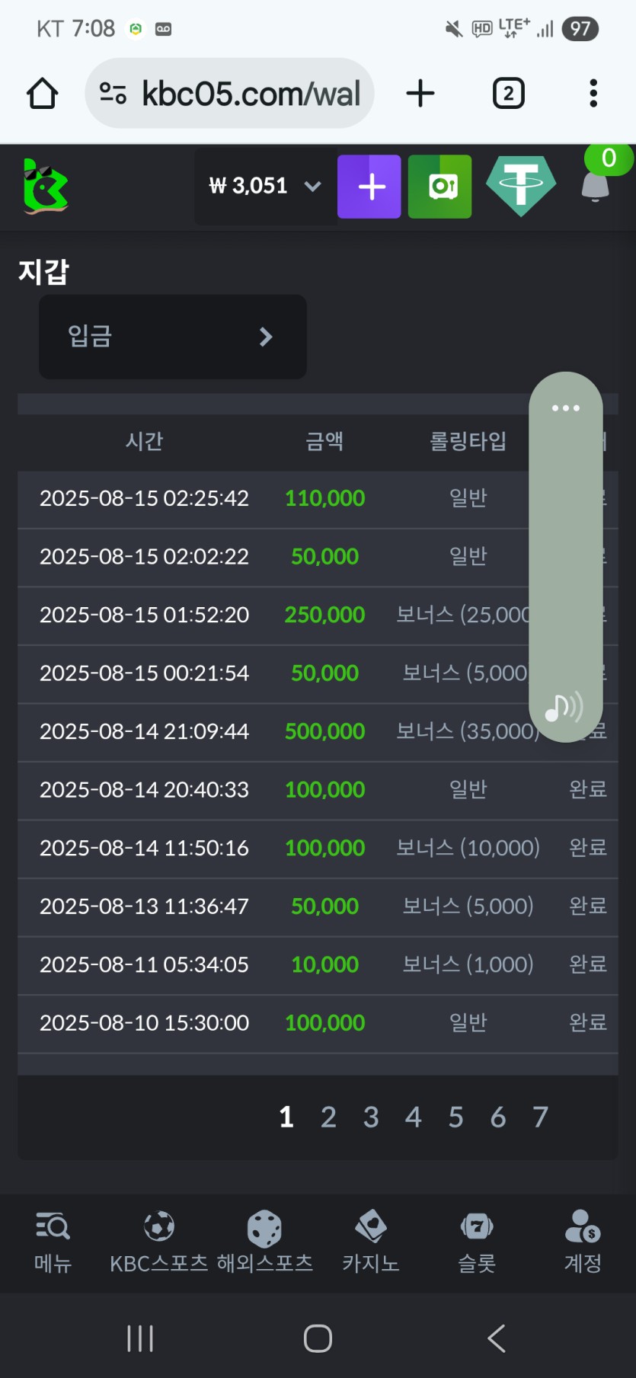
Task: Jump to page 7 of wallet history
Action: (x=540, y=1117)
